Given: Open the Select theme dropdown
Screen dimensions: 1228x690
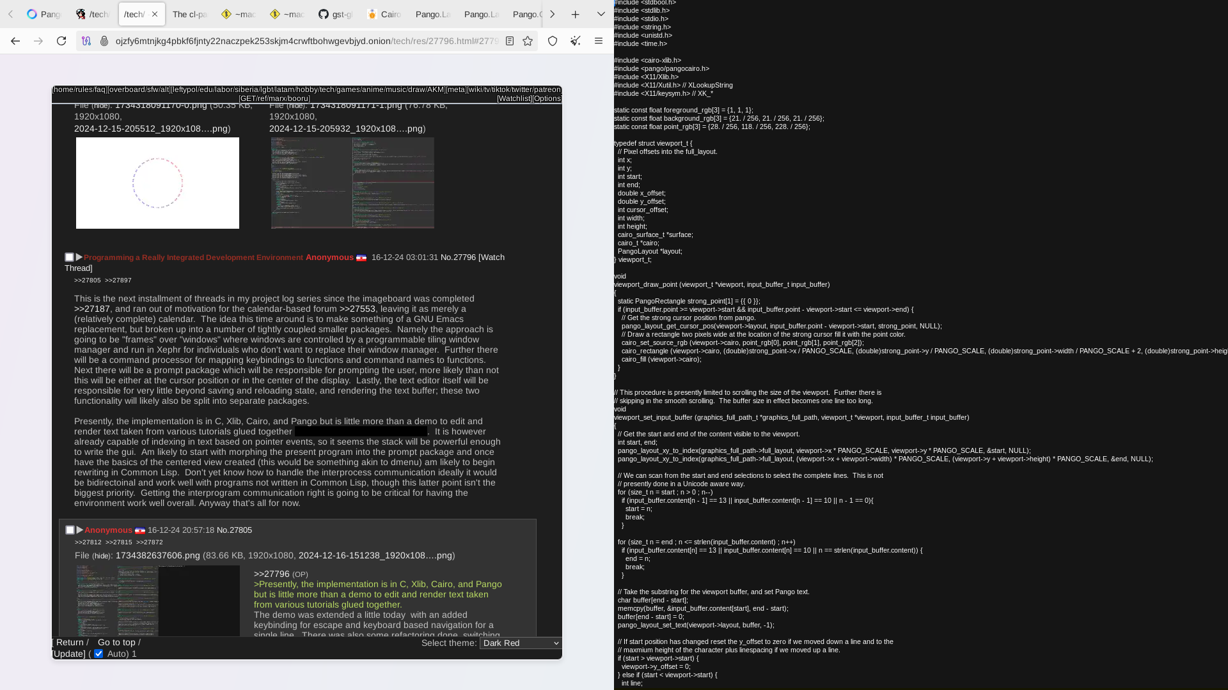Looking at the screenshot, I should pos(521,643).
